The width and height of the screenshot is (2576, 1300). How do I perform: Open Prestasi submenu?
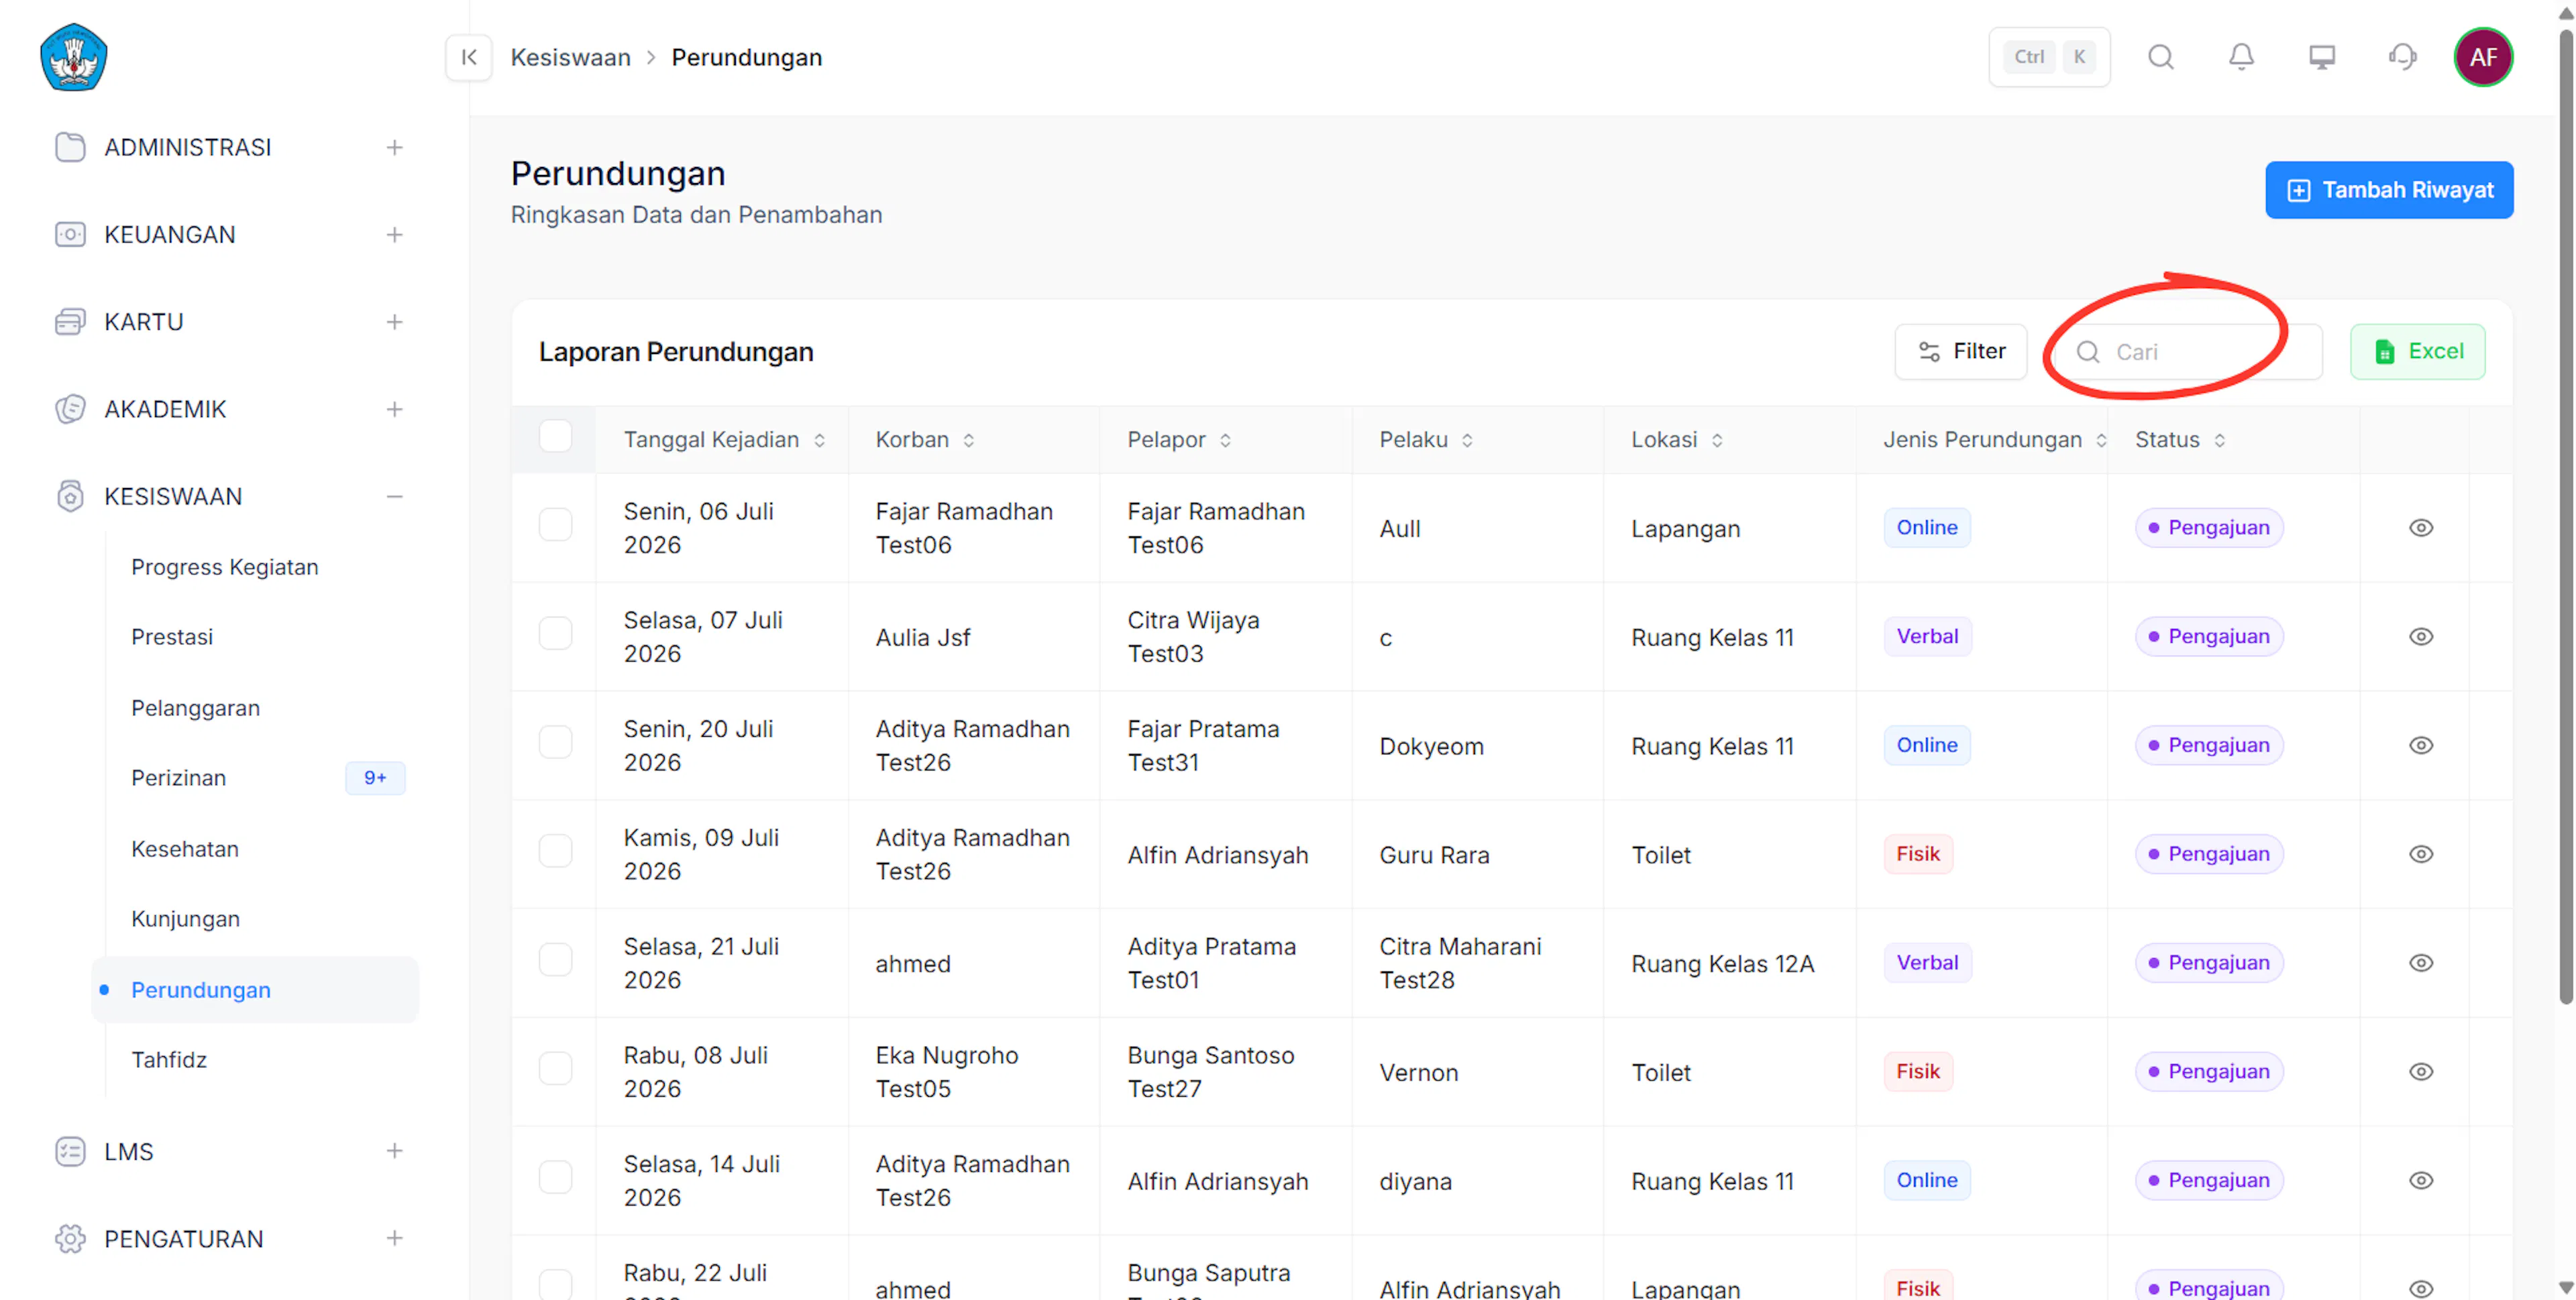[x=172, y=636]
